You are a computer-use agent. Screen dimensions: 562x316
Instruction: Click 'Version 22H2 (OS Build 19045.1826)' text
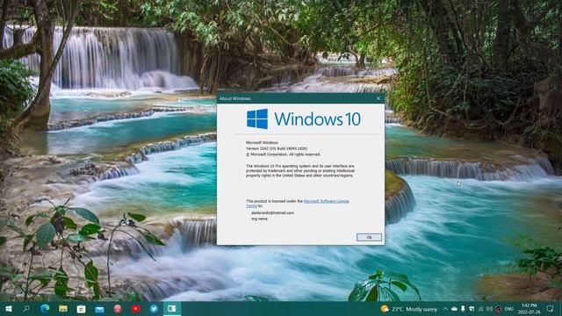277,148
